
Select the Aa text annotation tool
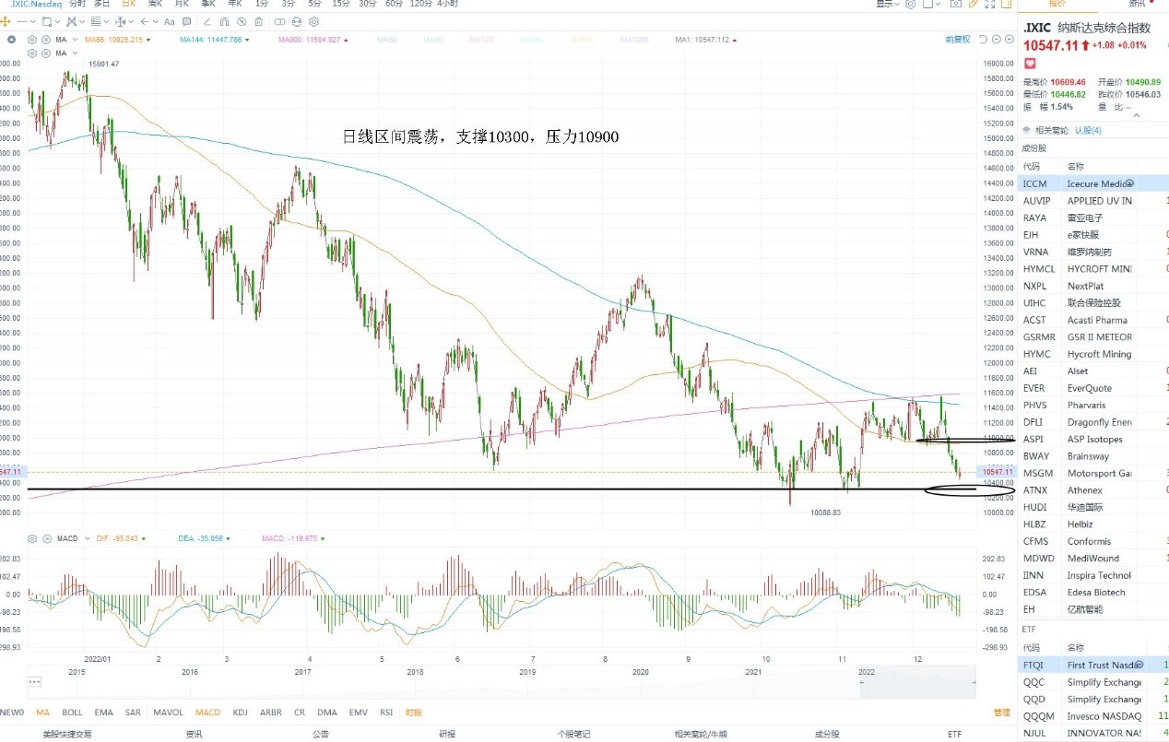pyautogui.click(x=169, y=21)
